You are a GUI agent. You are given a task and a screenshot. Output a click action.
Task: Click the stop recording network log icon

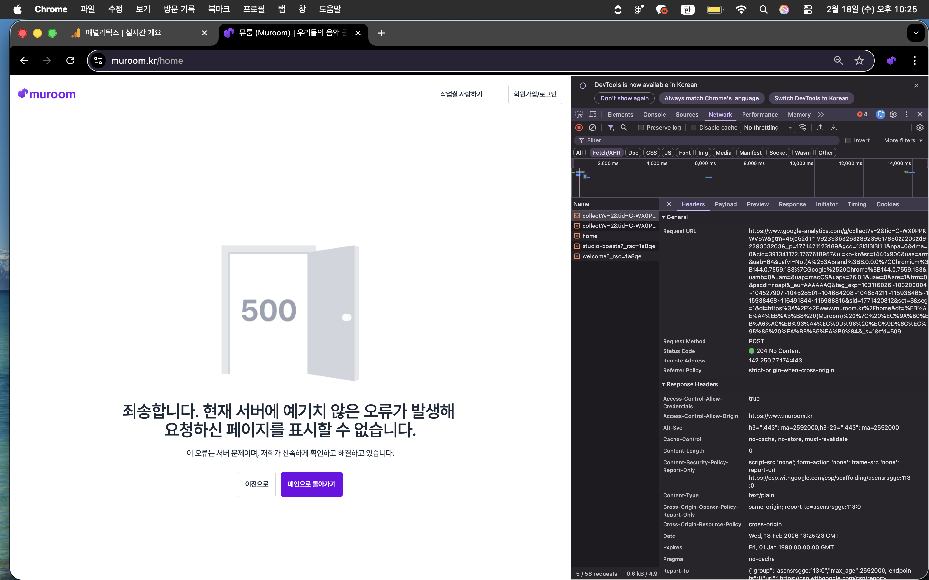click(579, 127)
